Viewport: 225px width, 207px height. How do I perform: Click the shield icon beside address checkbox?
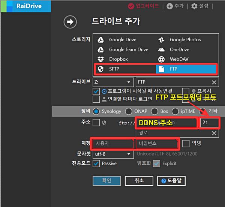coord(104,123)
